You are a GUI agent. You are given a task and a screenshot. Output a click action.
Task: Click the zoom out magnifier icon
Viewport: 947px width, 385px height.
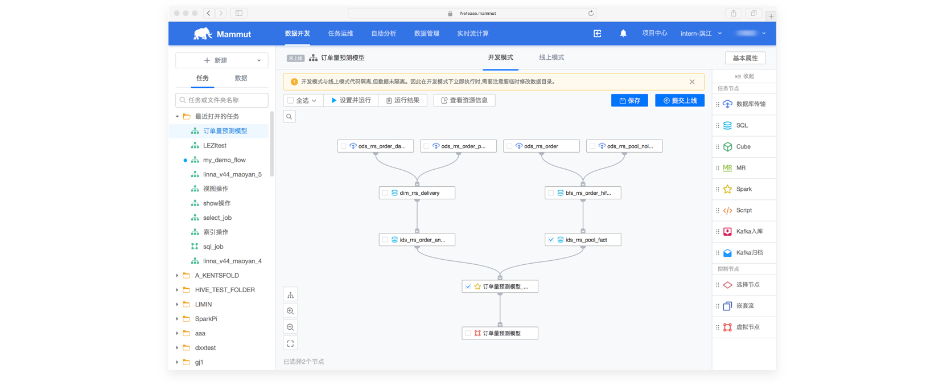pyautogui.click(x=290, y=327)
